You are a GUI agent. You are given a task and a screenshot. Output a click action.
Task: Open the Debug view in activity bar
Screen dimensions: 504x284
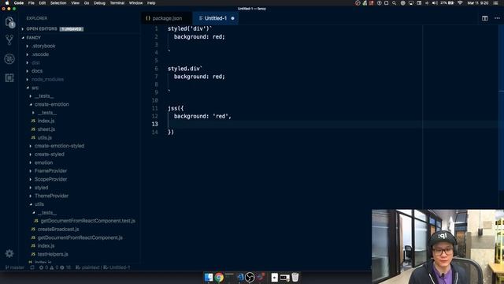click(9, 59)
